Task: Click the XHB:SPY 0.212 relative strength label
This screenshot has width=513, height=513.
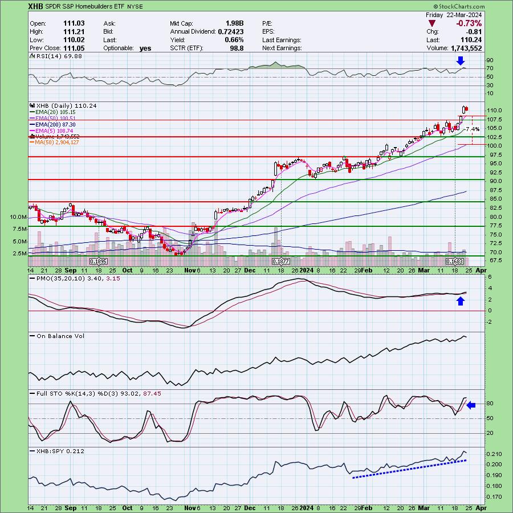Action: tap(57, 451)
